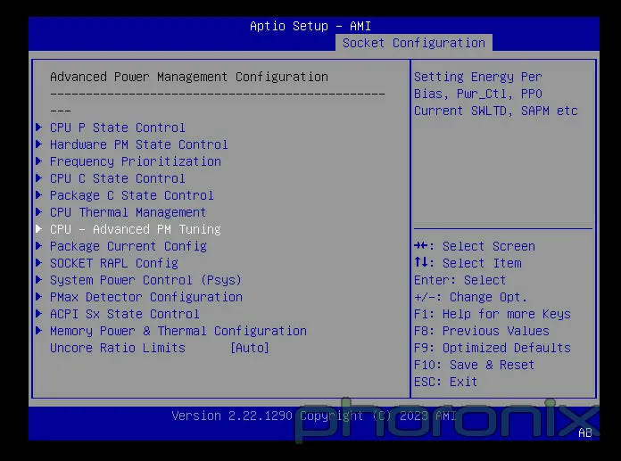Enter PMax Detector Configuration
621x461 pixels.
(145, 297)
